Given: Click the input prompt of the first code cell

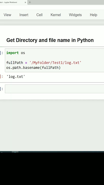Looking at the screenshot, I should 2,53.
